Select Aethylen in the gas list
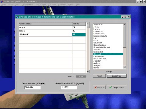 [108, 66]
